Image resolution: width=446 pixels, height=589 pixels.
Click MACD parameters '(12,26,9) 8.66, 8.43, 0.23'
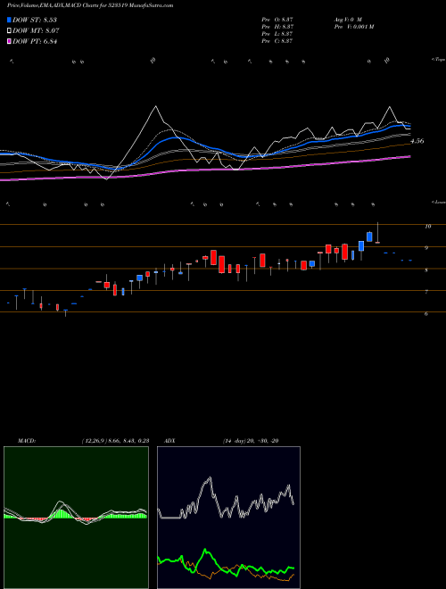(115, 441)
